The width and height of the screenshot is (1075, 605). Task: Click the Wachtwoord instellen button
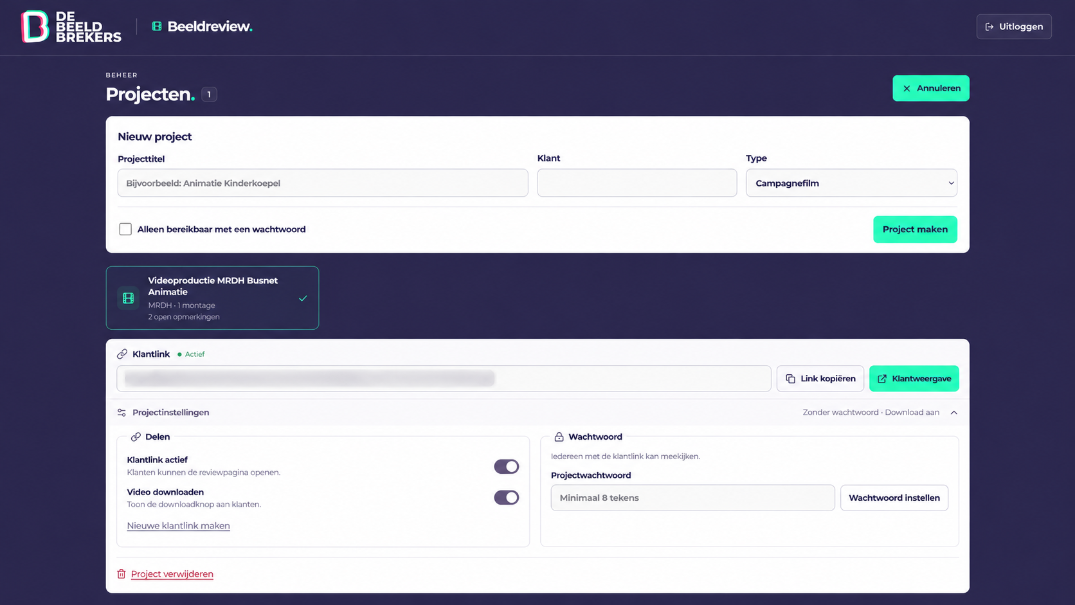coord(894,498)
